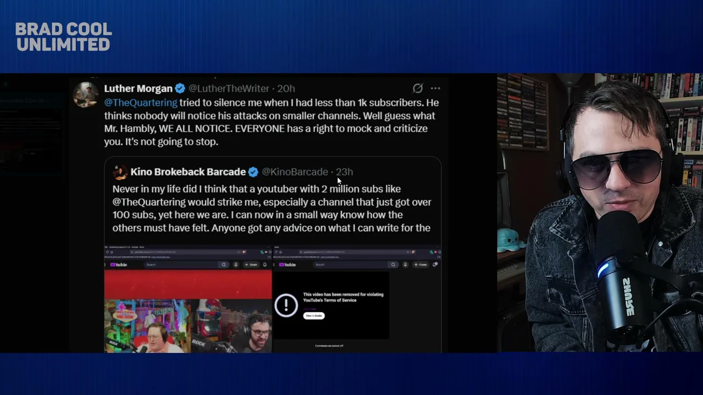Click the notification bell in the left YouTube screenshot
Screen dimensions: 703x395
pos(265,264)
